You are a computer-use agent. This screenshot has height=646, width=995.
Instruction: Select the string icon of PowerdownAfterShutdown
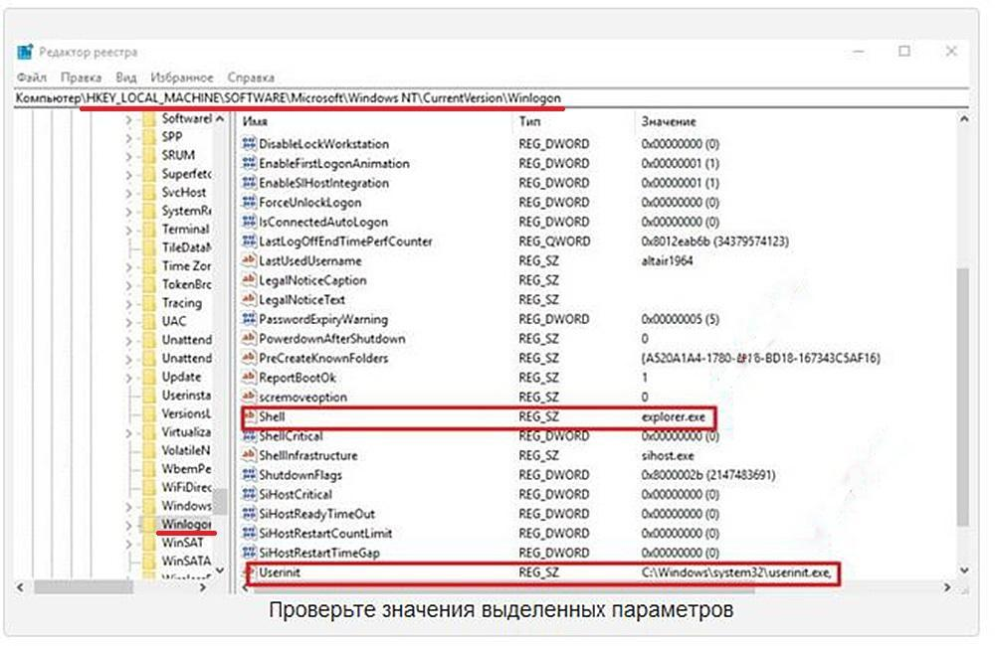pyautogui.click(x=249, y=339)
